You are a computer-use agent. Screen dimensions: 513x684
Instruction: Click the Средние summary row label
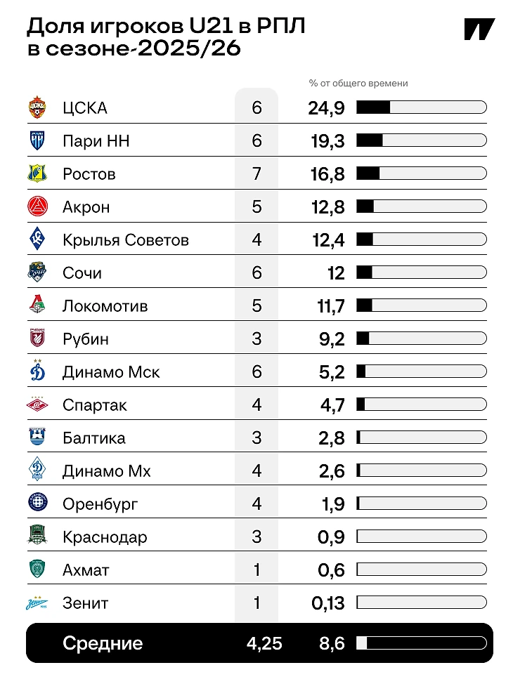click(103, 643)
